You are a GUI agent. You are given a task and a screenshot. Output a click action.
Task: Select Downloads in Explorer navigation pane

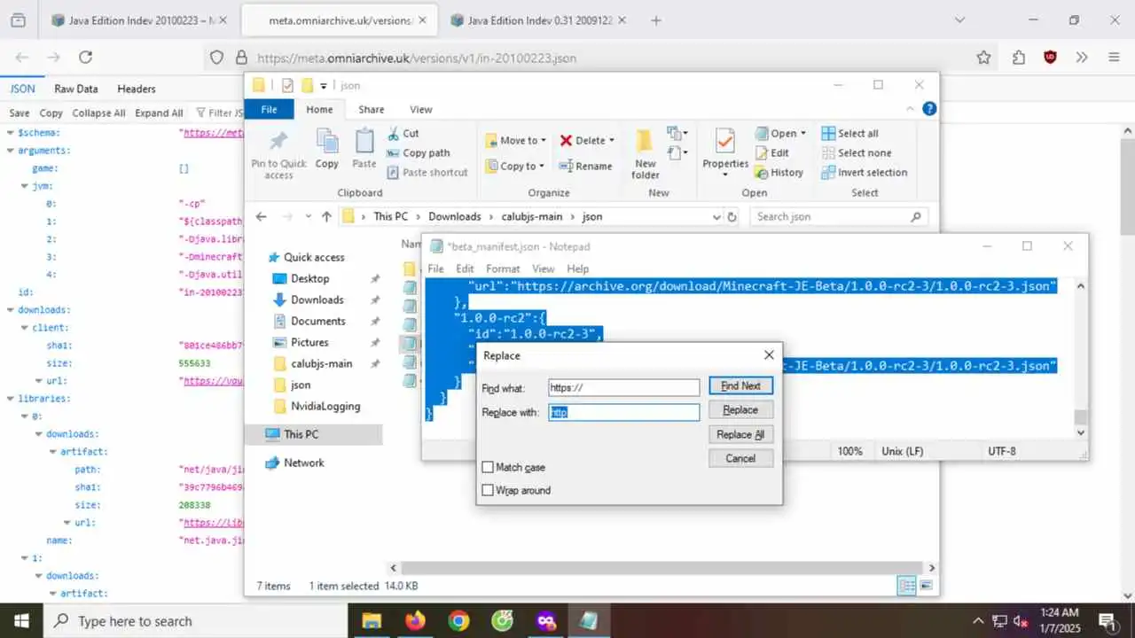(317, 300)
